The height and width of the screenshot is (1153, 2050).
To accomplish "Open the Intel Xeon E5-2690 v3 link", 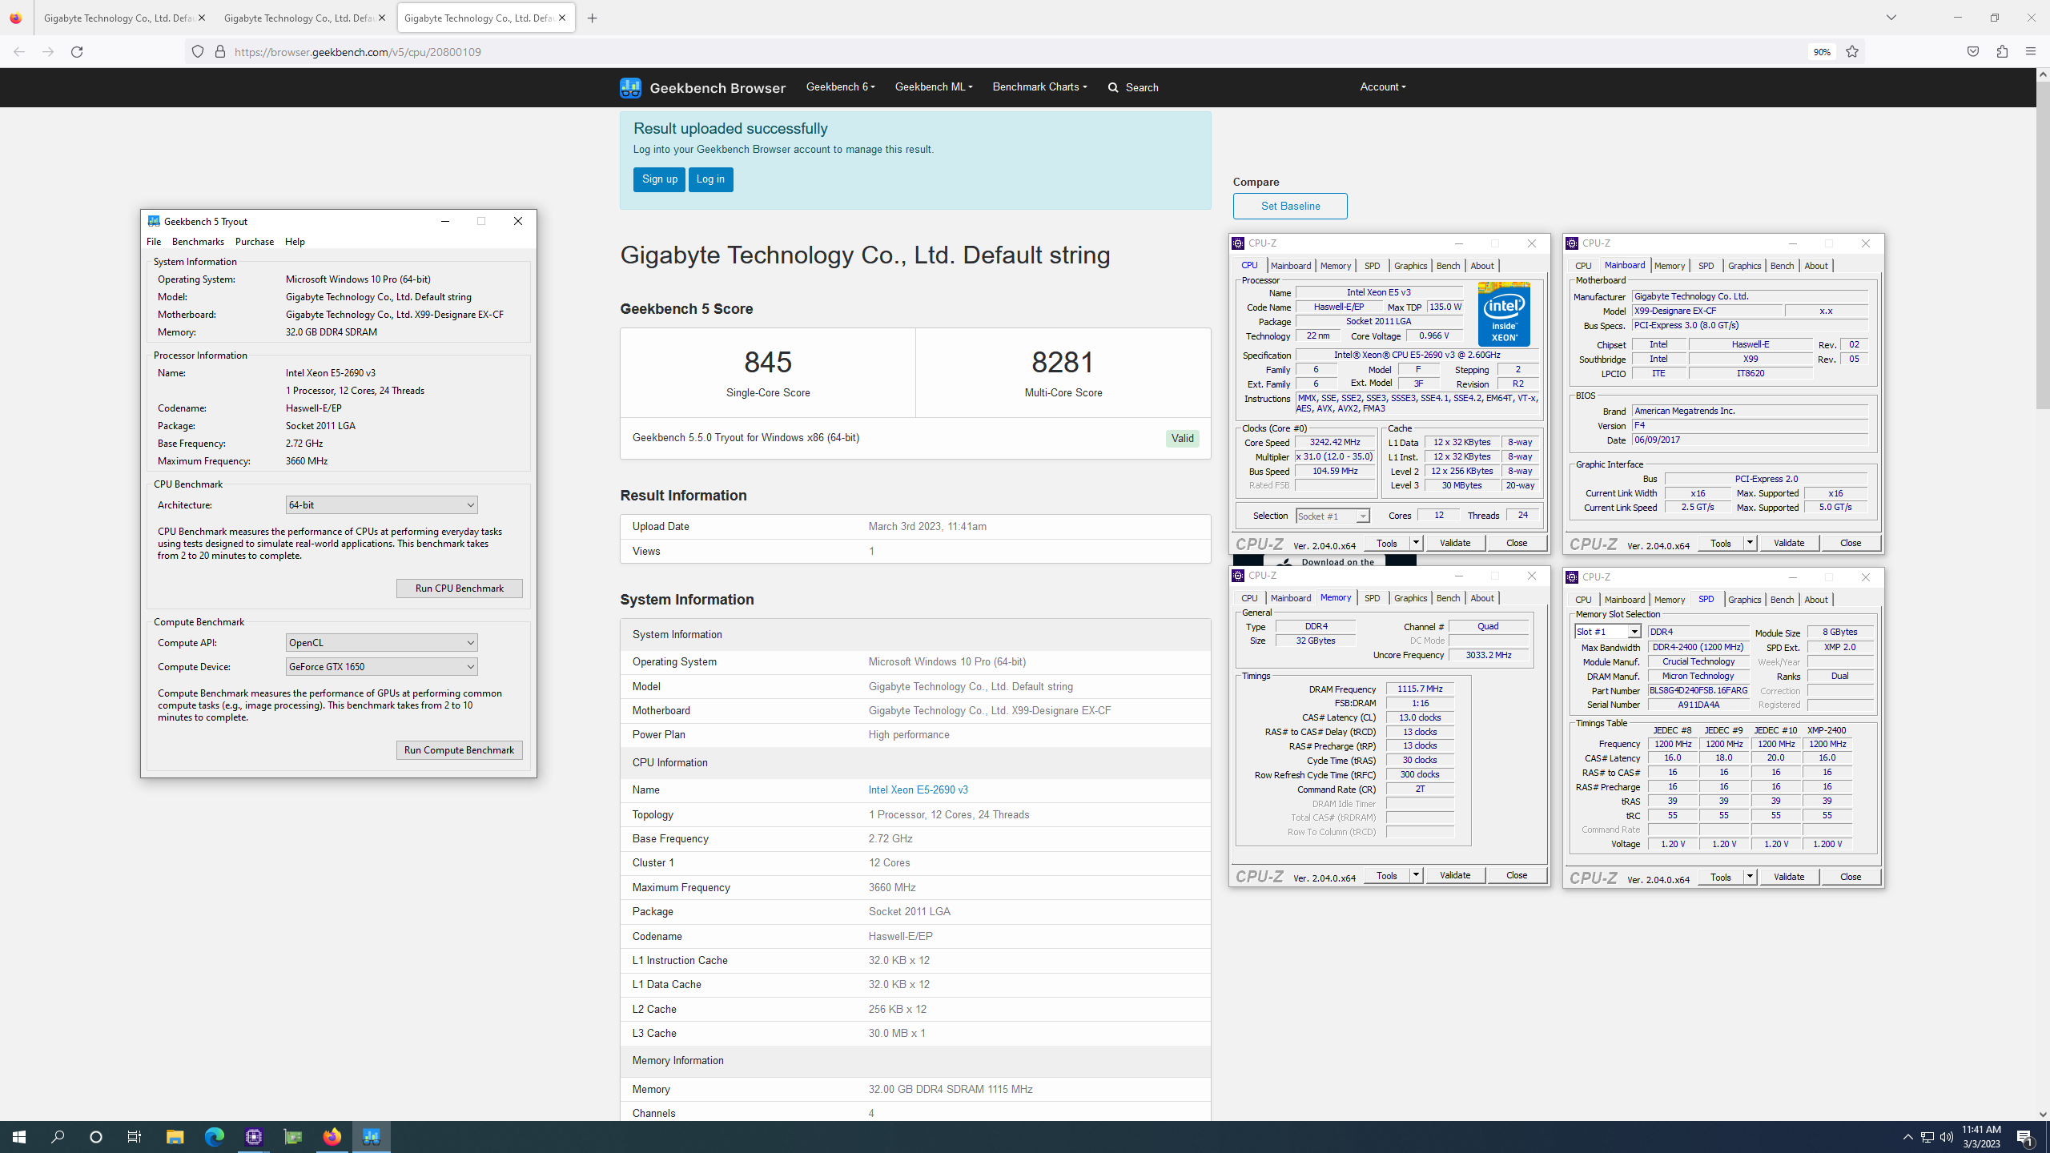I will point(918,790).
